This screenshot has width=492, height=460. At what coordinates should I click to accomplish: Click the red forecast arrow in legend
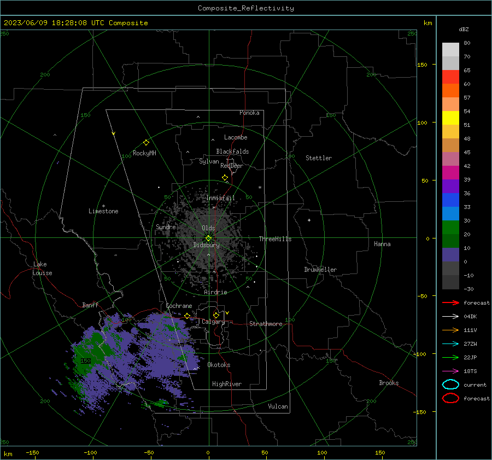point(450,302)
